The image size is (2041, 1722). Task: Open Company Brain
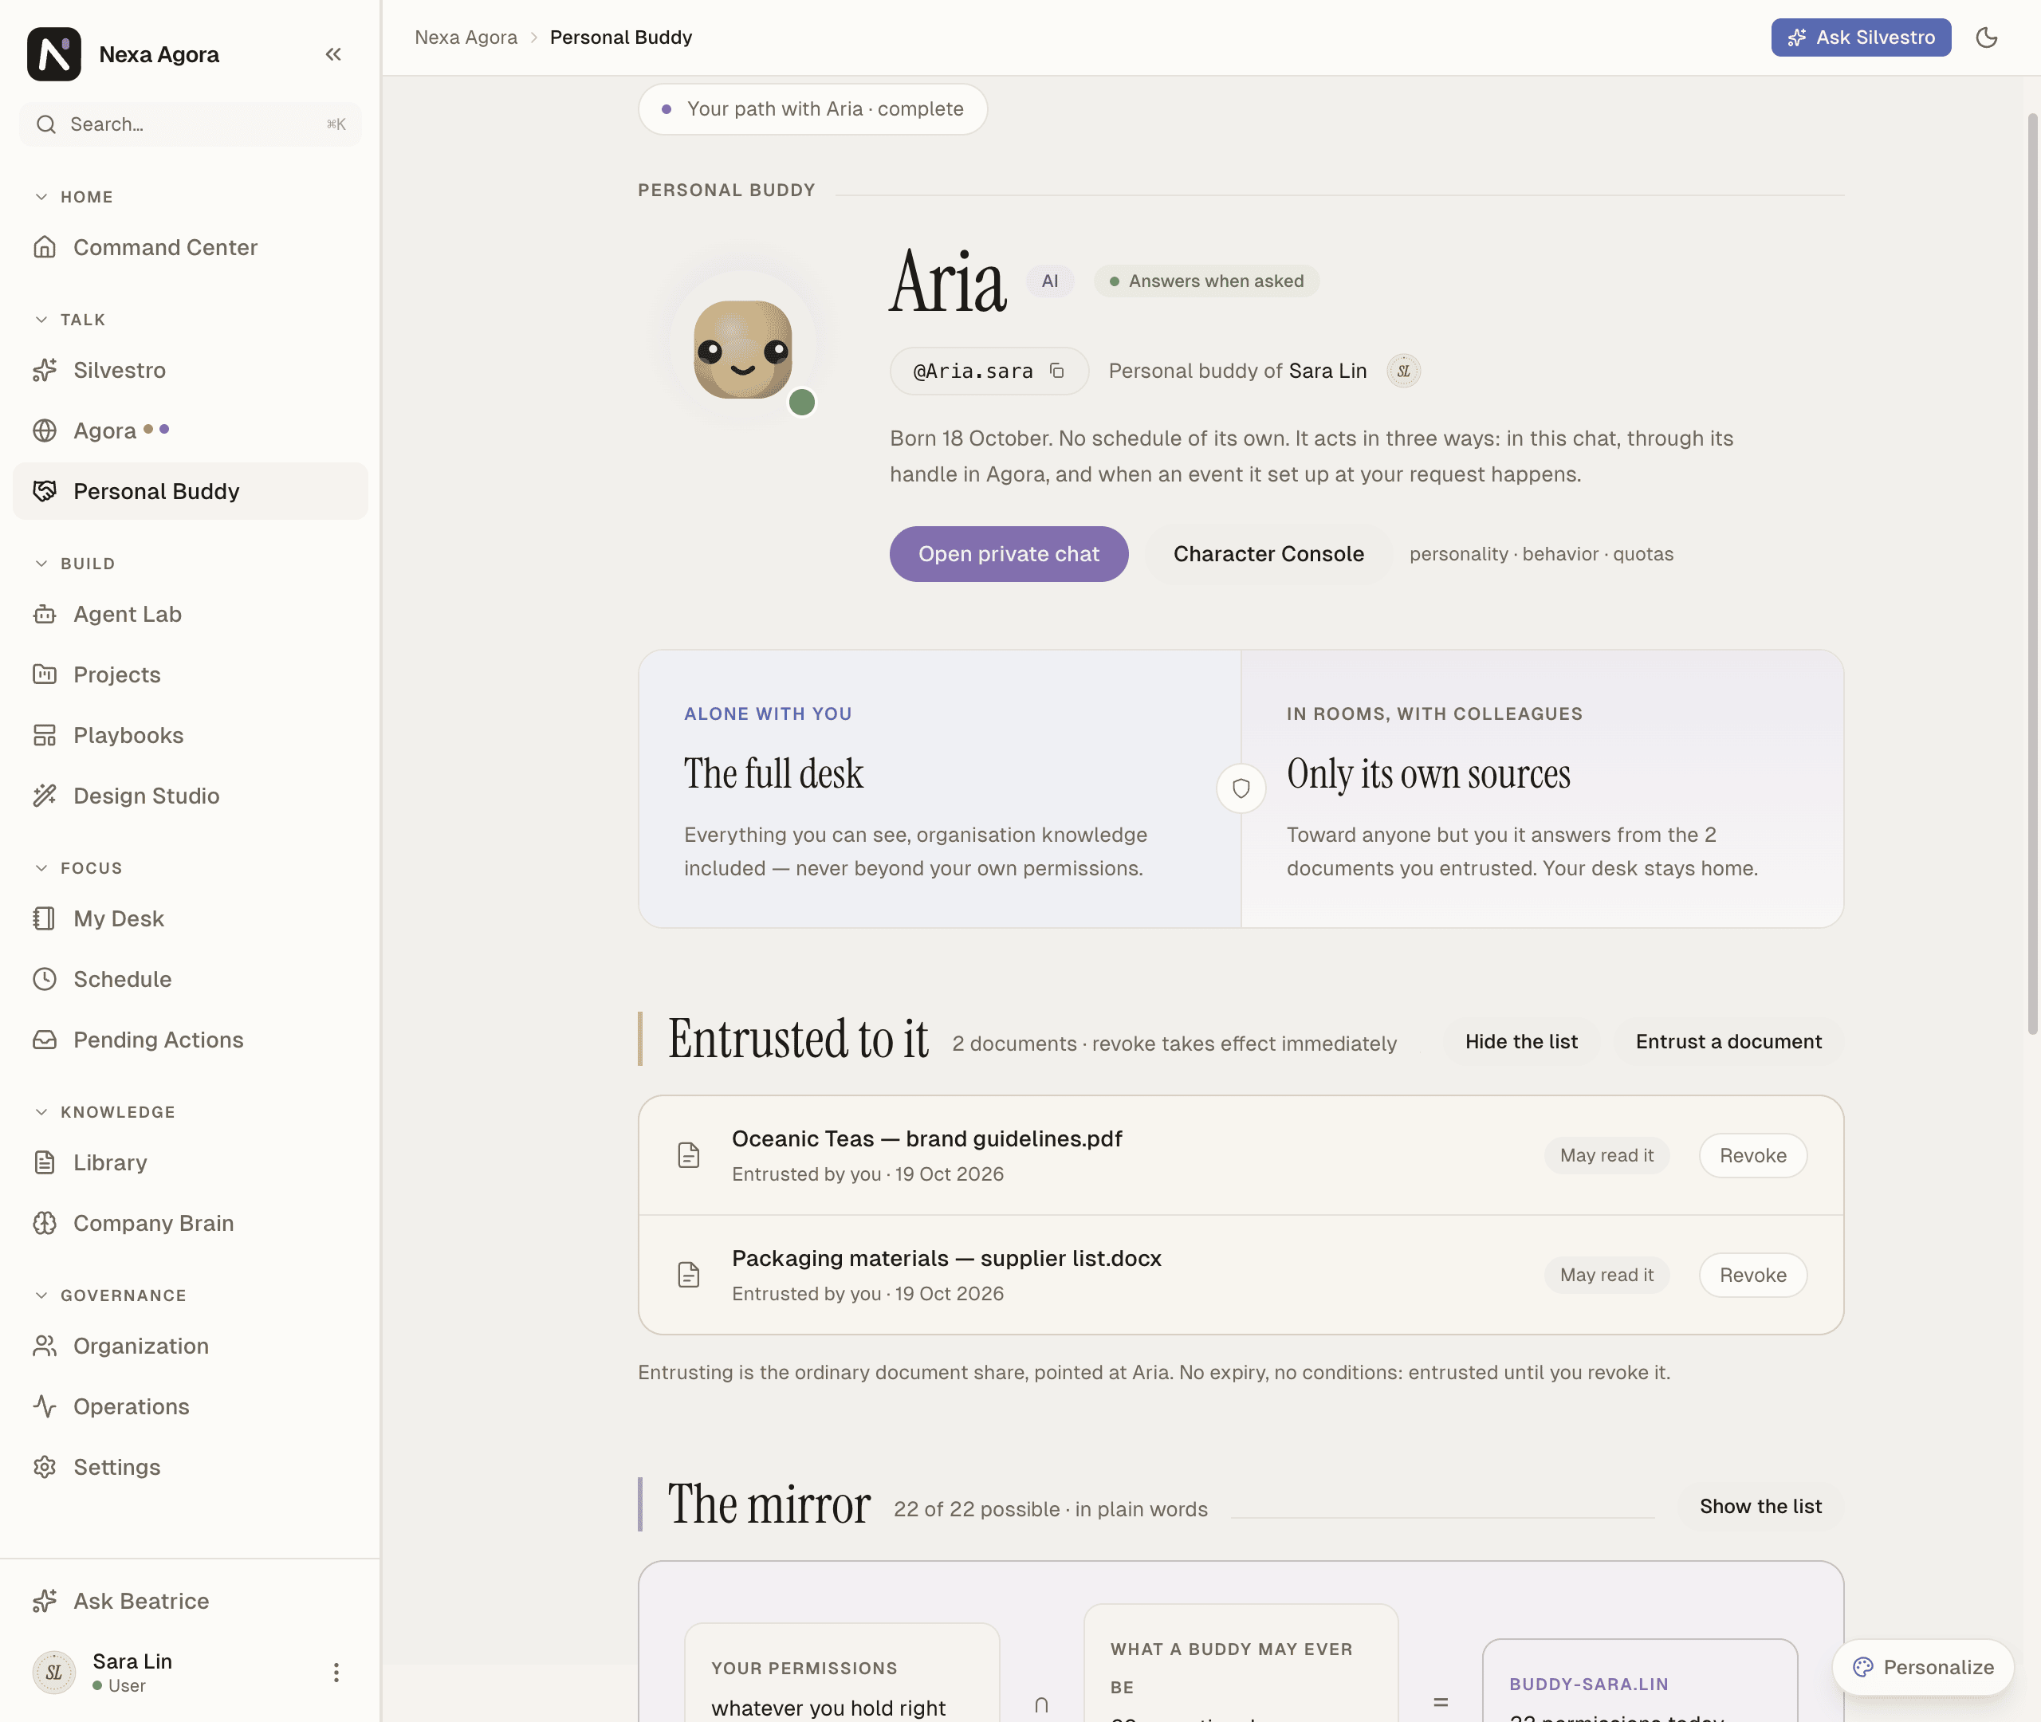coord(191,1225)
